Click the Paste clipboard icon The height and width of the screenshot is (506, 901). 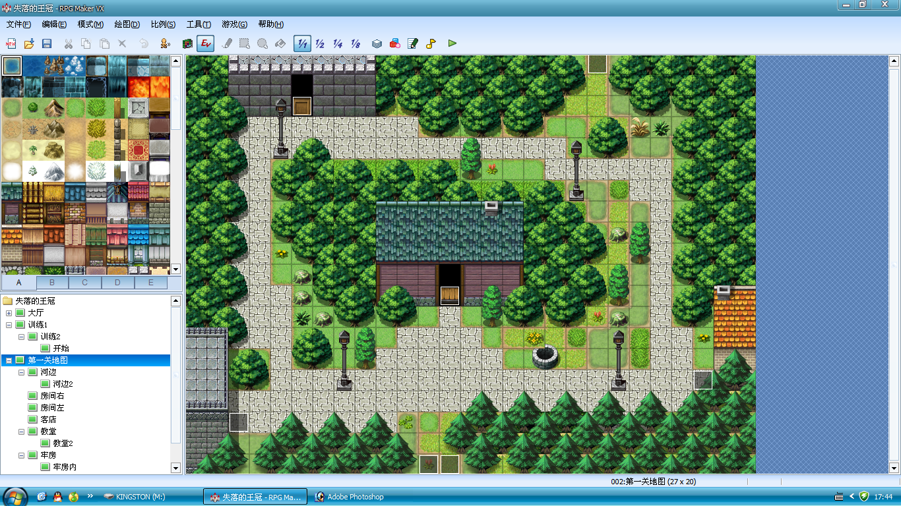[104, 43]
